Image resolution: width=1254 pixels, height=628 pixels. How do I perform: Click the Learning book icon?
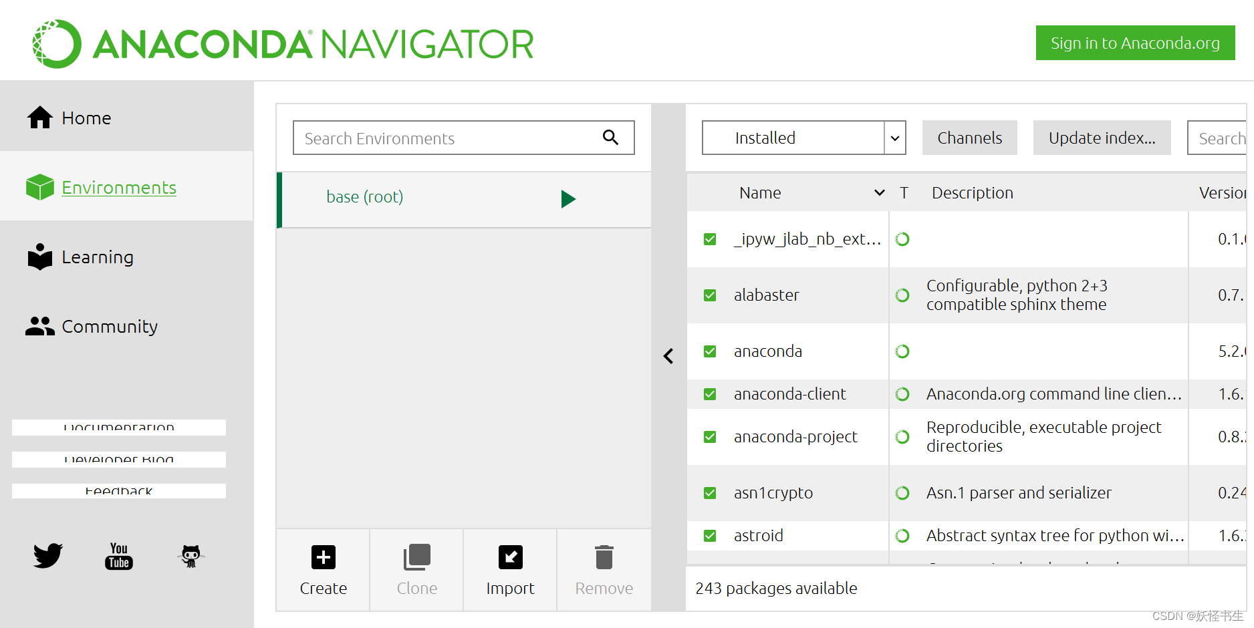(x=40, y=257)
